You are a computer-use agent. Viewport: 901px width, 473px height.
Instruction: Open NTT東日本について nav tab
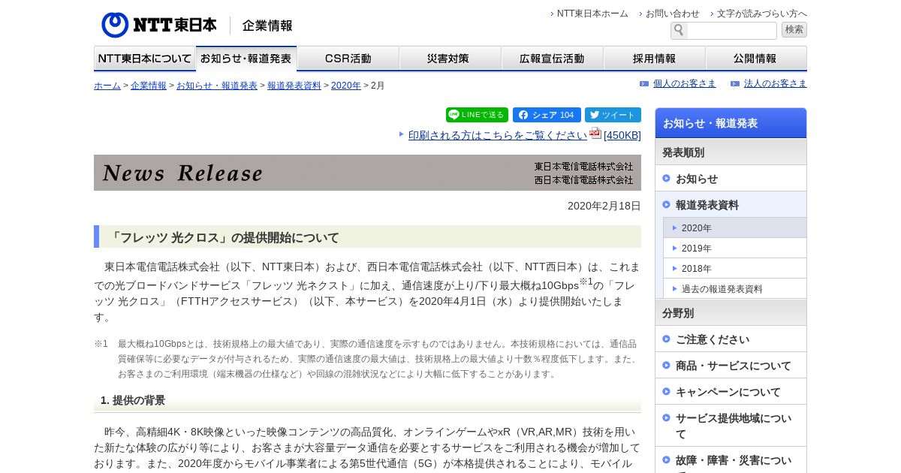point(145,59)
